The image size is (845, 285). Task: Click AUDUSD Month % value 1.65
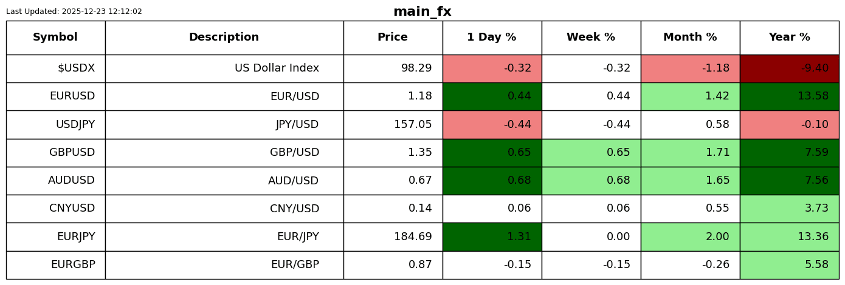690,181
